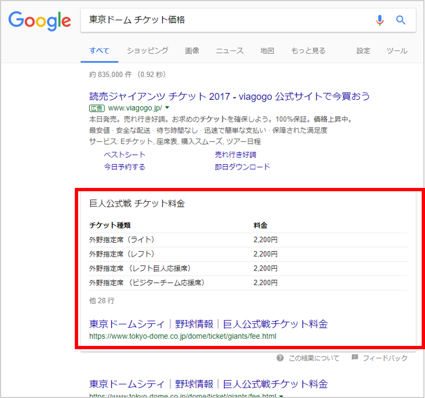This screenshot has width=425, height=398.
Task: Click the 外野指定席（レフト巨人応援席） row
Action: tap(248, 268)
